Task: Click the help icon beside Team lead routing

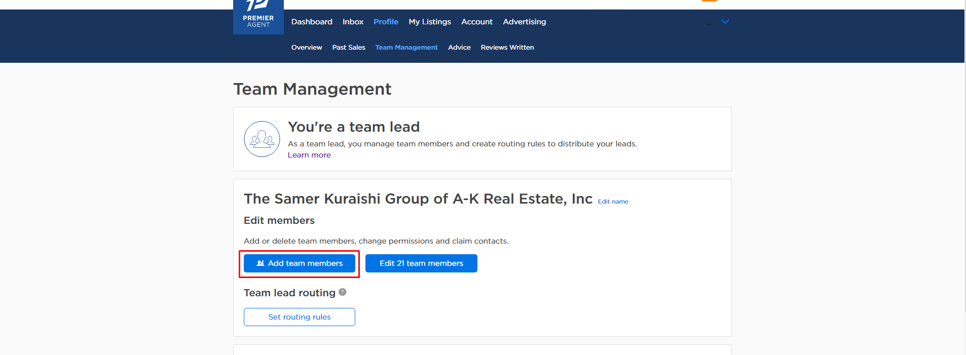Action: (x=343, y=292)
